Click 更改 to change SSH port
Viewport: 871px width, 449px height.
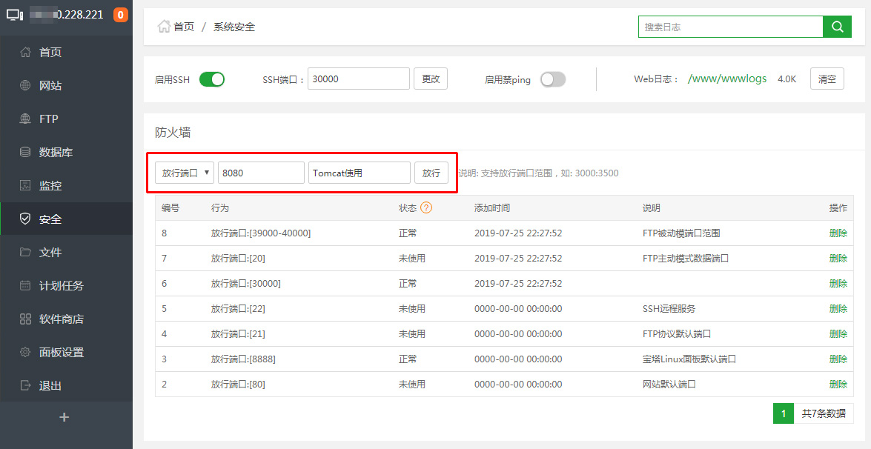[431, 79]
